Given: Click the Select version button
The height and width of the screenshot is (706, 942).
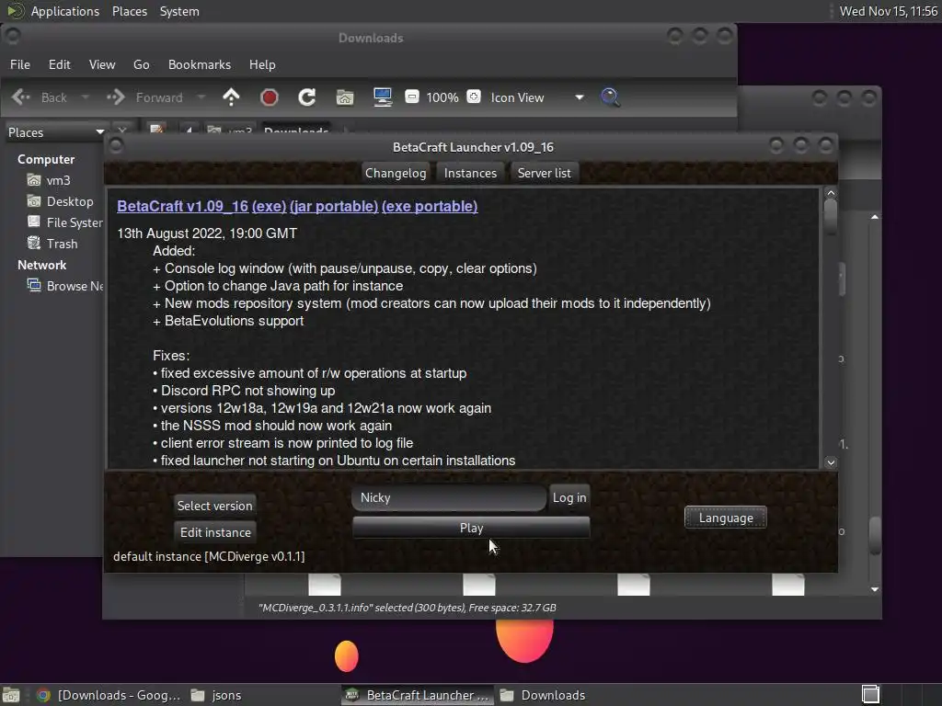Looking at the screenshot, I should 215,506.
